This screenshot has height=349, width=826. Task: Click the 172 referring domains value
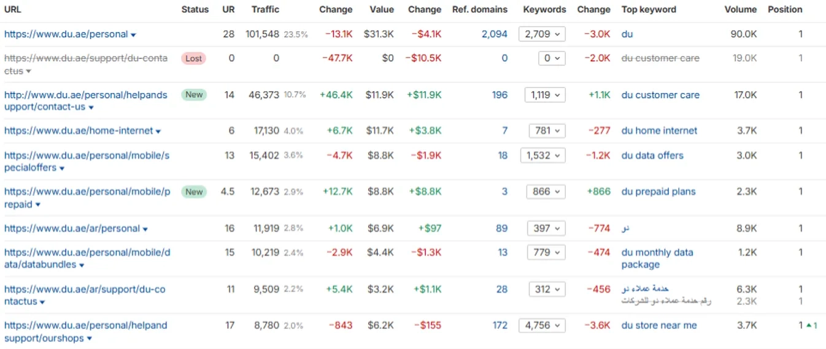coord(500,325)
